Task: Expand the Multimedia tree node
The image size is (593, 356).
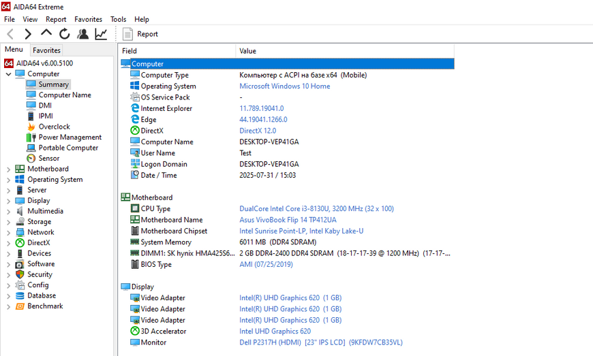Action: 8,212
